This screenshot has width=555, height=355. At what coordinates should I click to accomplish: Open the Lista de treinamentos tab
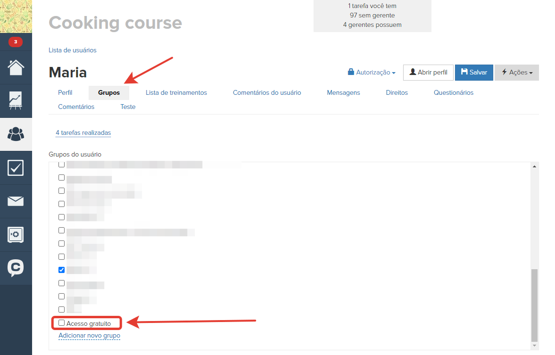click(176, 93)
